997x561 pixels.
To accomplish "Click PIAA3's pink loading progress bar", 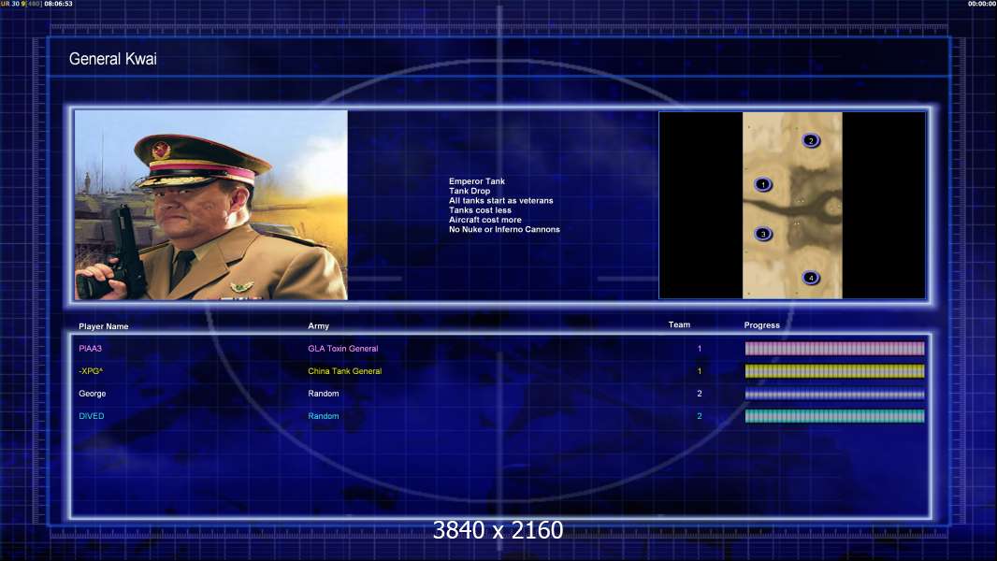I will (x=835, y=348).
